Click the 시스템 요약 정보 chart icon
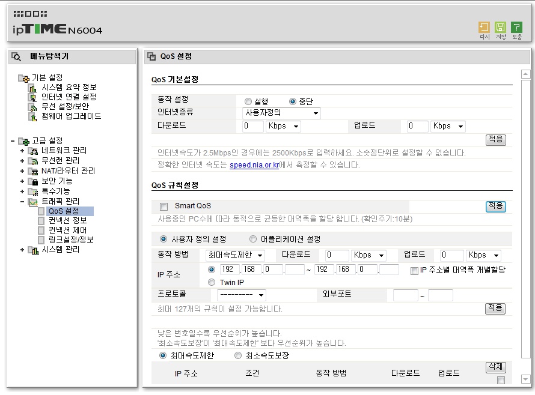The image size is (535, 395). [33, 88]
